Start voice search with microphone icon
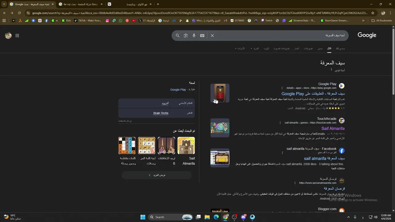The width and height of the screenshot is (395, 222). 194,35
